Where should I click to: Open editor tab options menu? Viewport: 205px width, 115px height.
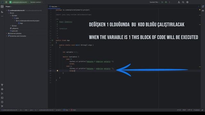[x=199, y=6]
